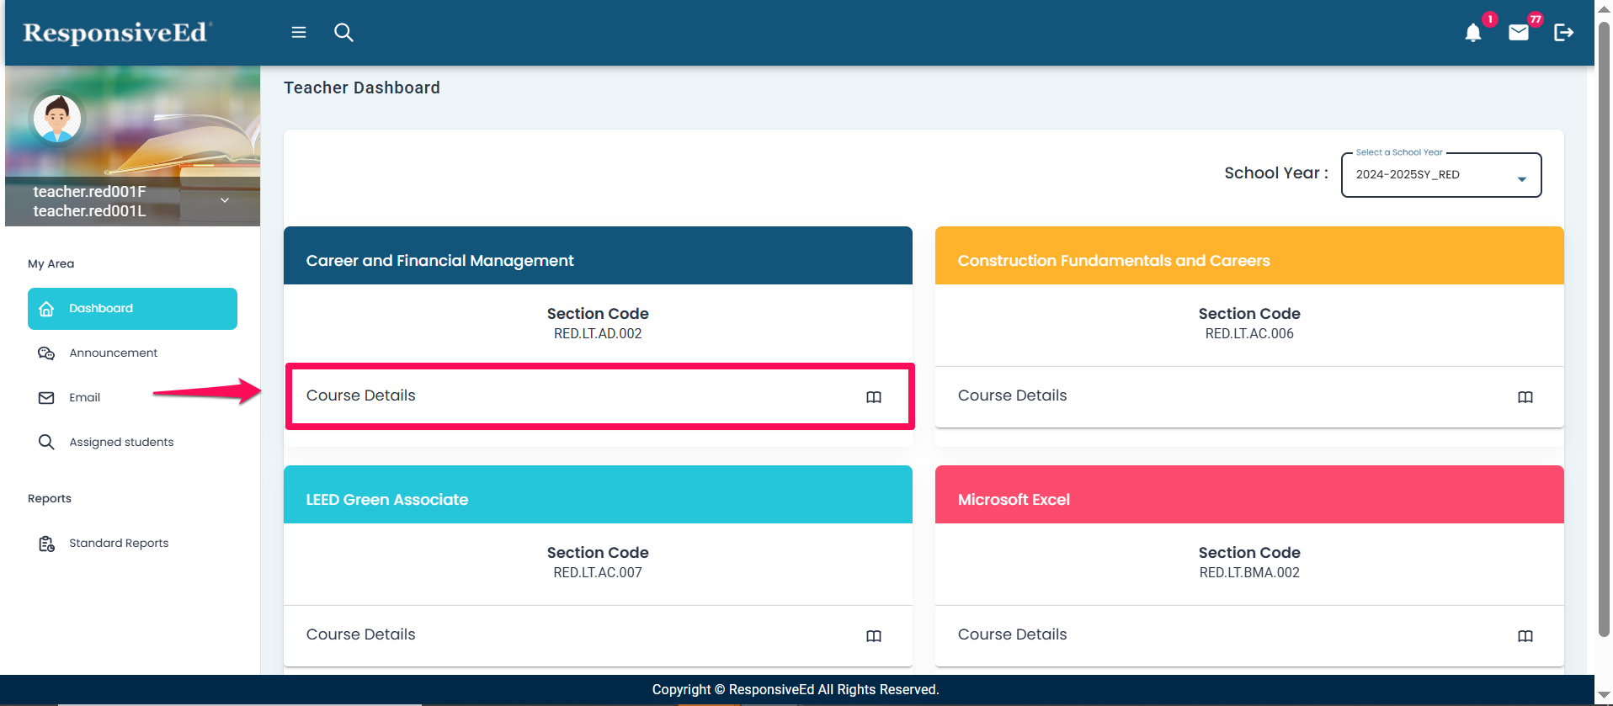This screenshot has width=1613, height=706.
Task: Click the hamburger menu icon
Action: pyautogui.click(x=298, y=32)
